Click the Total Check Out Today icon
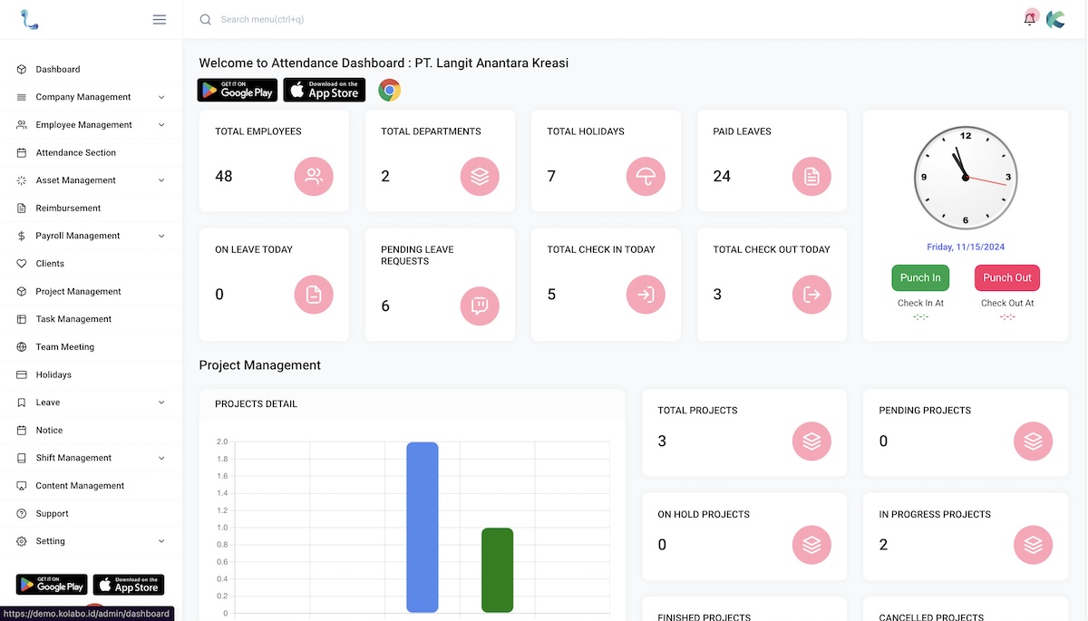This screenshot has height=621, width=1088. pyautogui.click(x=811, y=295)
